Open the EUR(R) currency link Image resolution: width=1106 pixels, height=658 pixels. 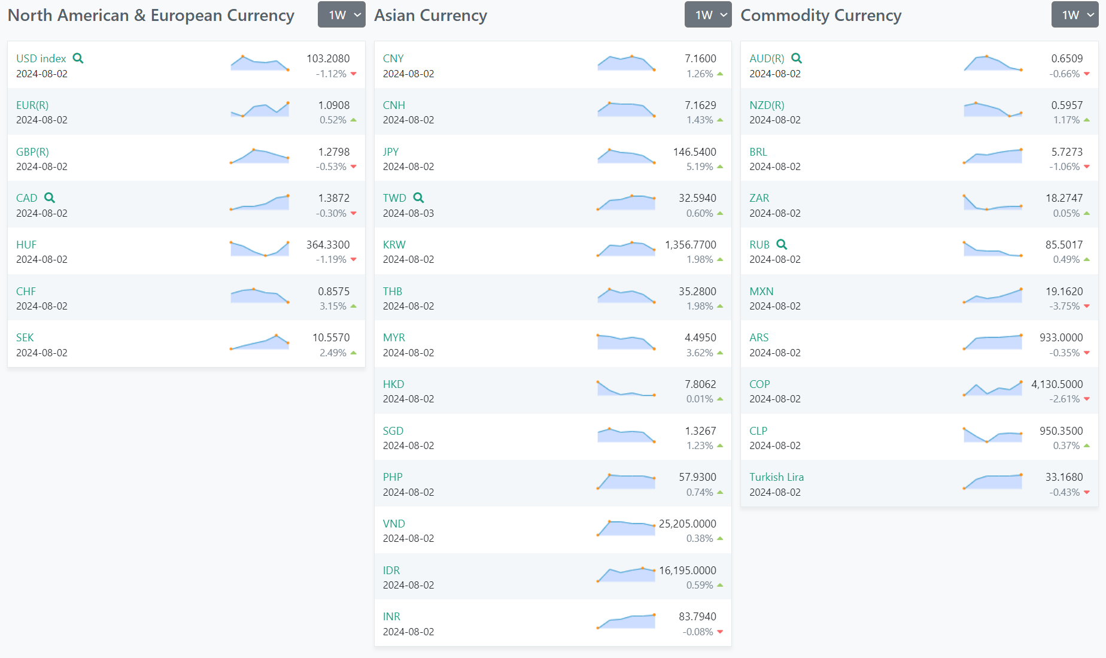coord(32,105)
